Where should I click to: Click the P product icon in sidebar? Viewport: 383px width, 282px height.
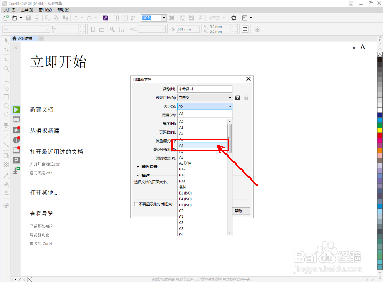click(x=16, y=160)
